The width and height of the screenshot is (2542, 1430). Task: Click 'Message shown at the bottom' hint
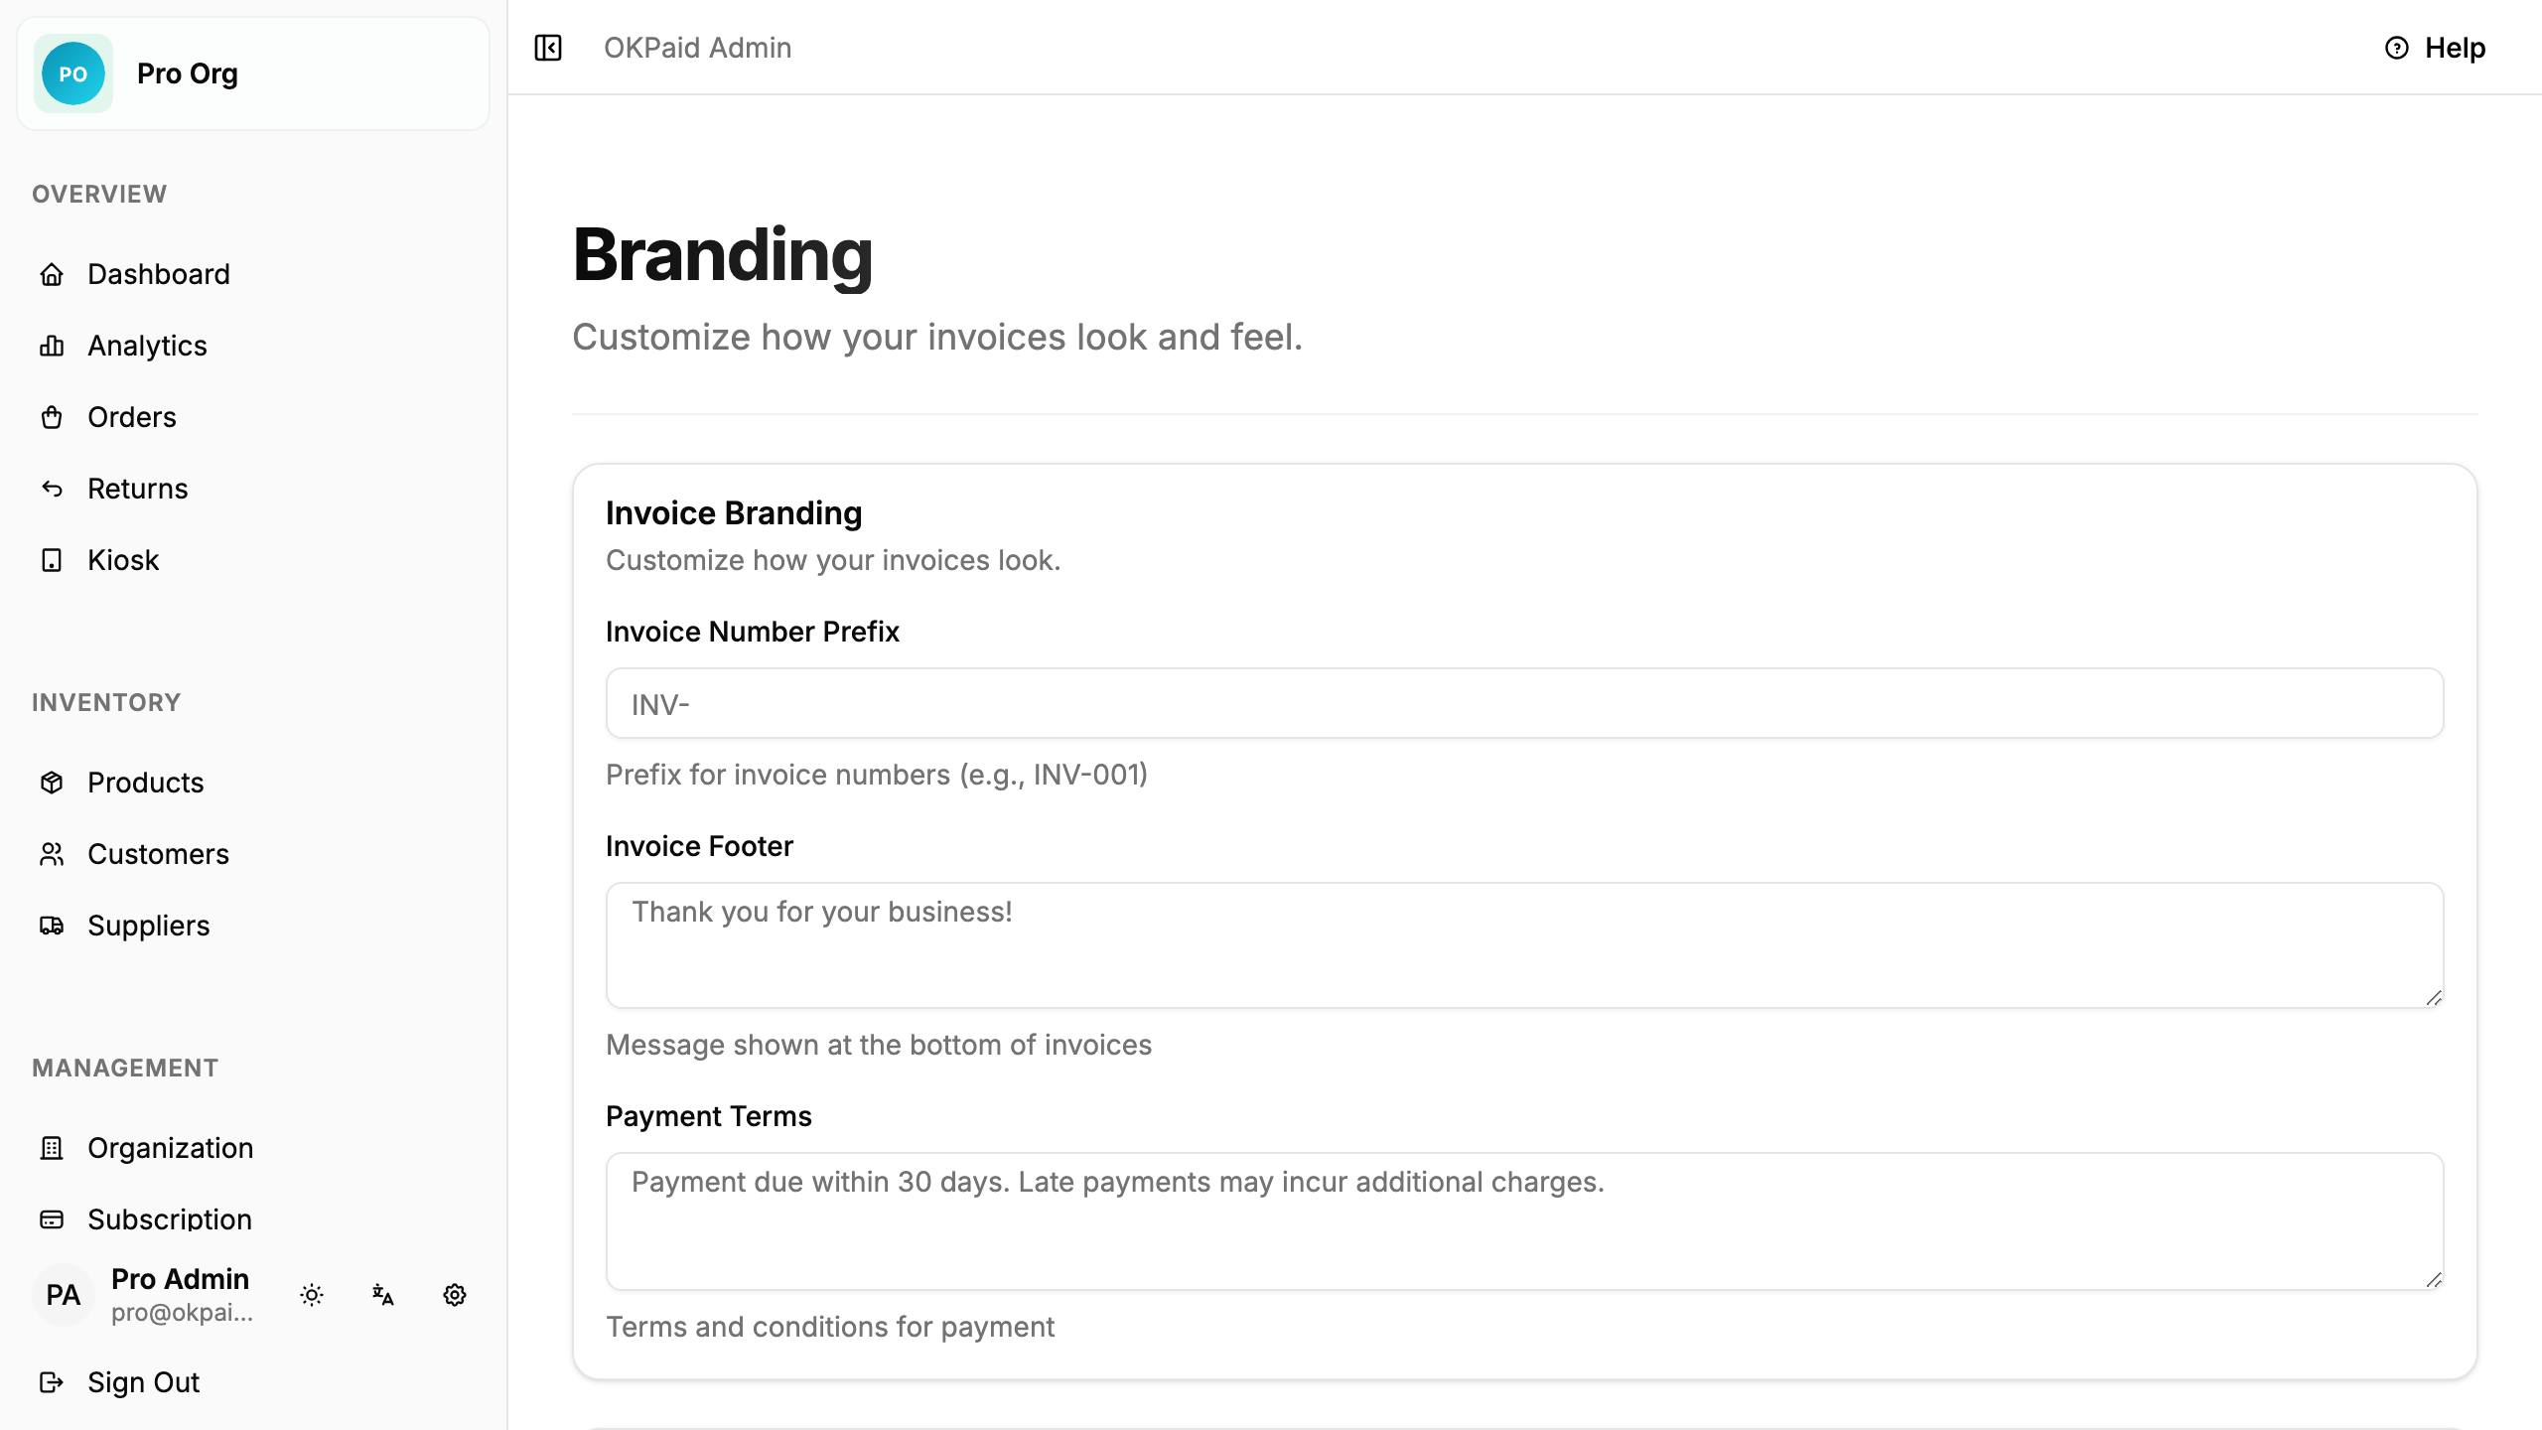coord(879,1045)
